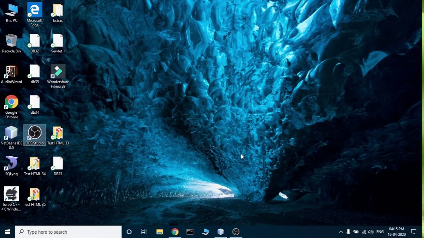The image size is (424, 238).
Task: Select the Google Chrome desktop shortcut
Action: coord(11,107)
